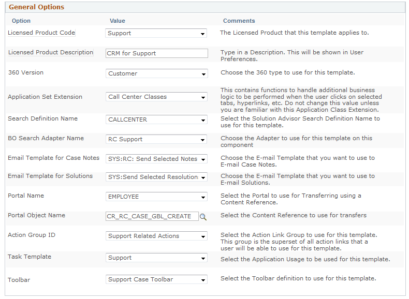Open the 360 Version dropdown showing Customer

(156, 73)
